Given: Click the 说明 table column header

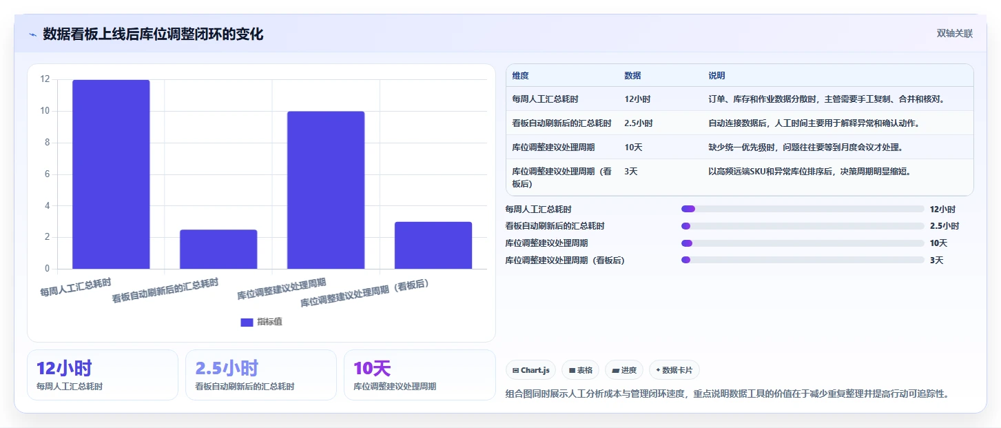Looking at the screenshot, I should 716,76.
